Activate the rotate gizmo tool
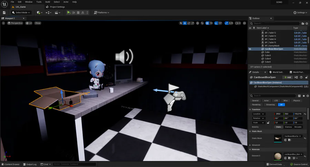 pos(189,23)
